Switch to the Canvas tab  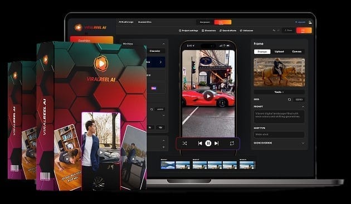coord(296,52)
